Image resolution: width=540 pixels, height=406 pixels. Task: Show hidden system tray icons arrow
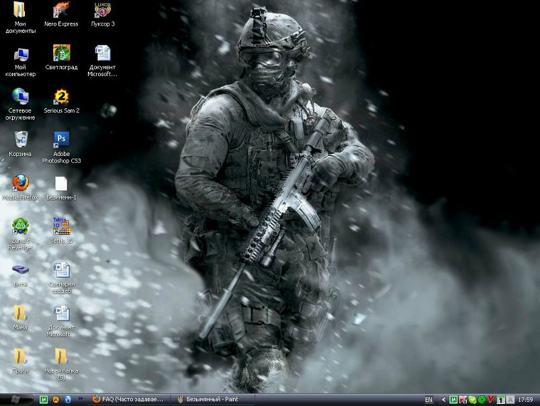pos(443,400)
